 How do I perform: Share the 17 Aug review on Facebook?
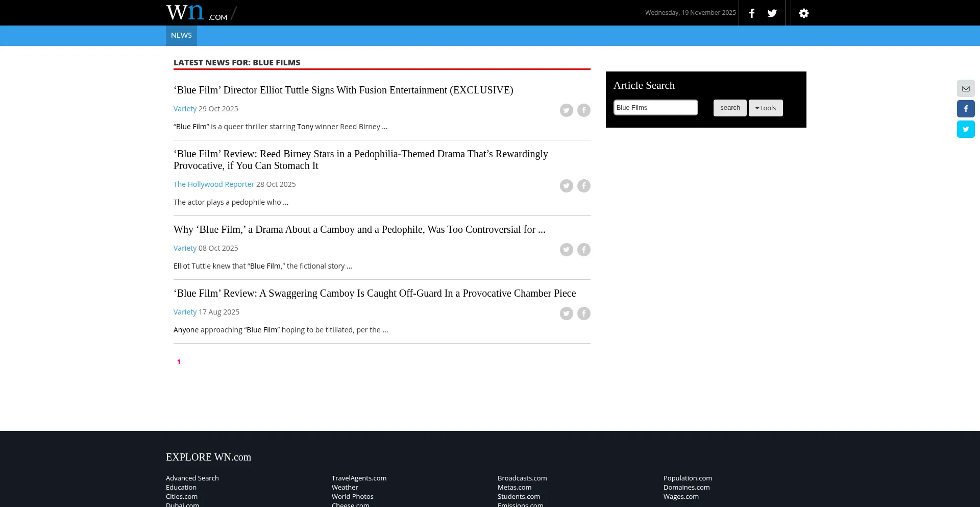point(583,313)
